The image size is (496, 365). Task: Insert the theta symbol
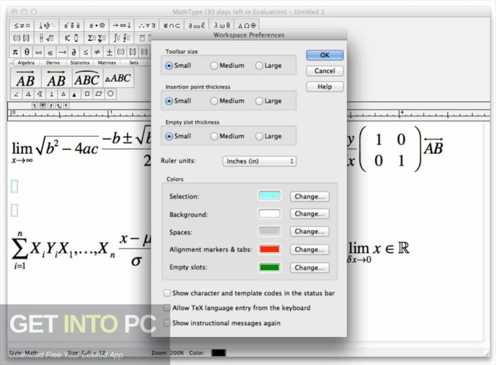(27, 52)
